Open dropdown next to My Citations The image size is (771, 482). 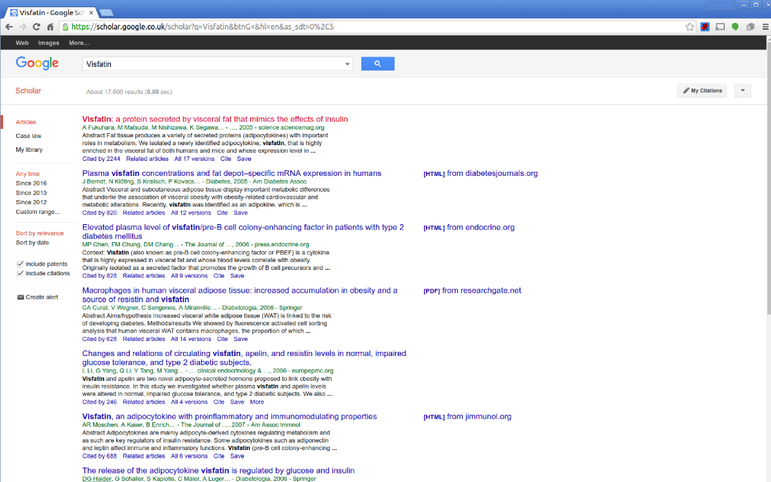click(742, 90)
